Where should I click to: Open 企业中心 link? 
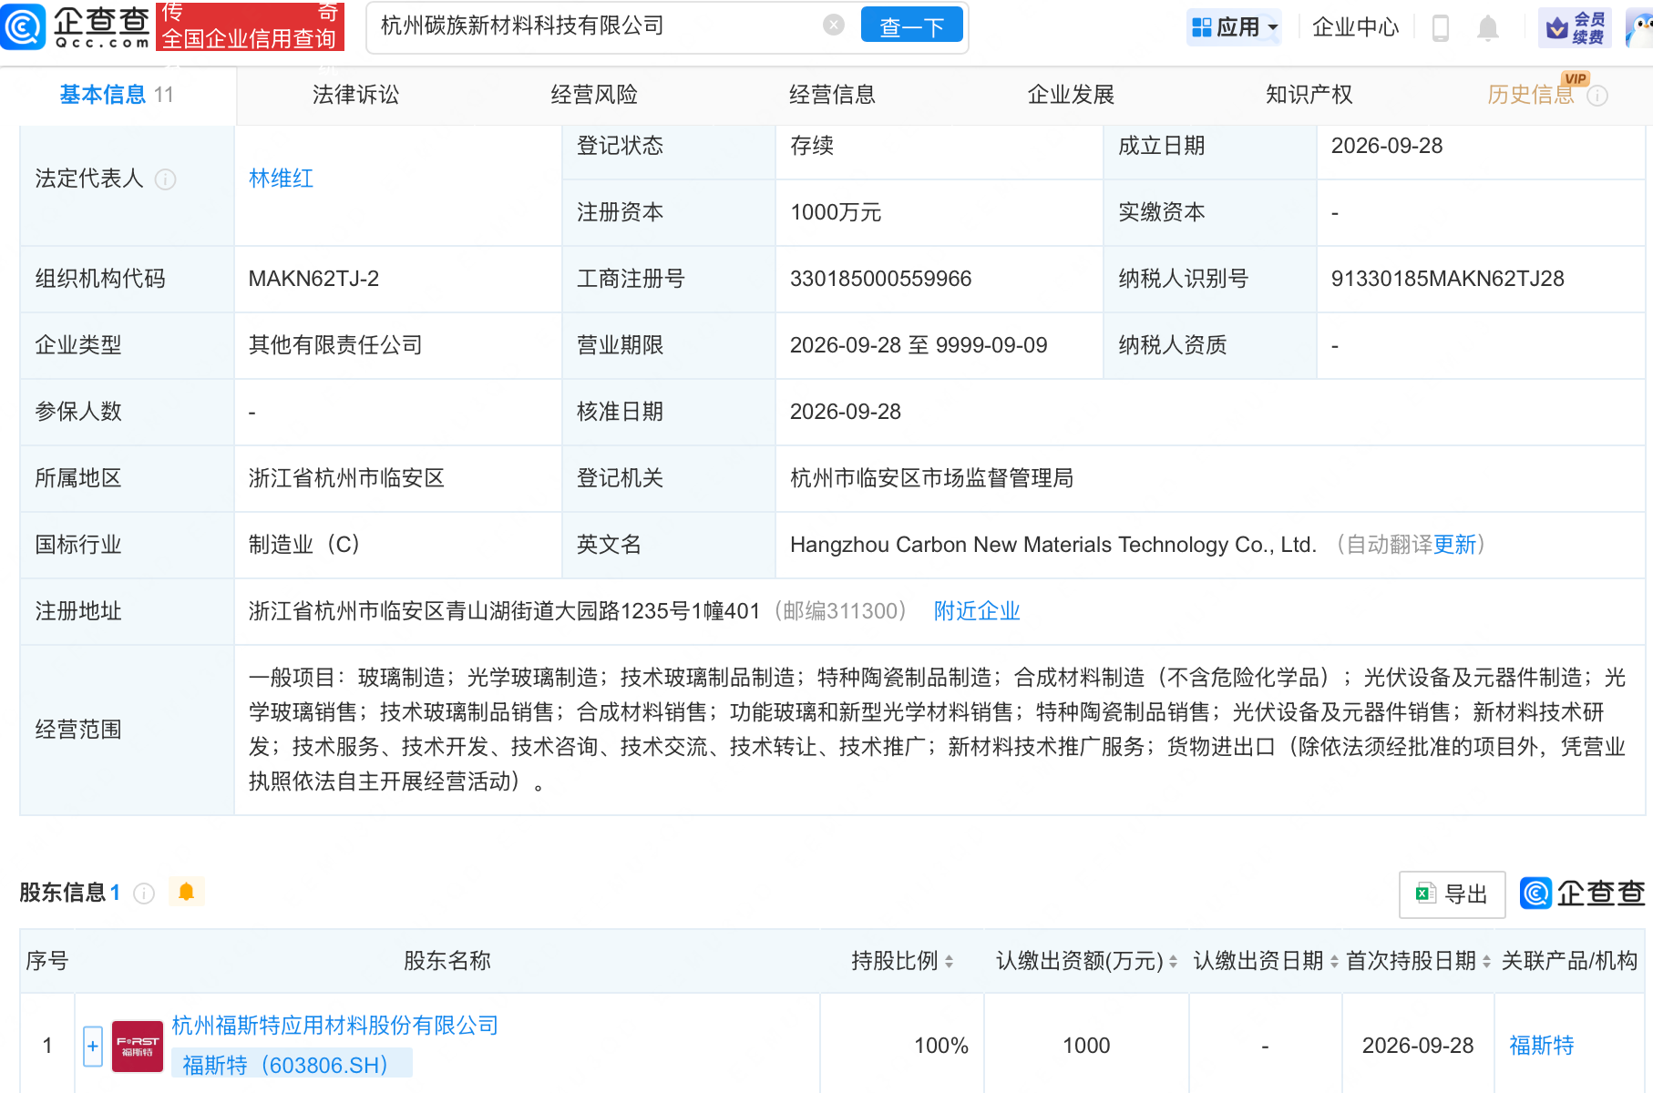click(1355, 28)
